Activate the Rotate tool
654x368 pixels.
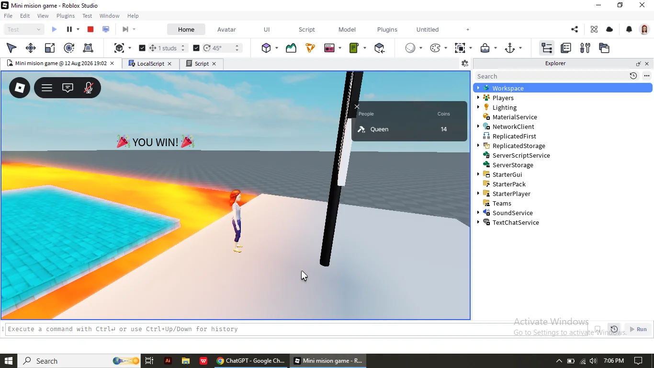point(69,48)
